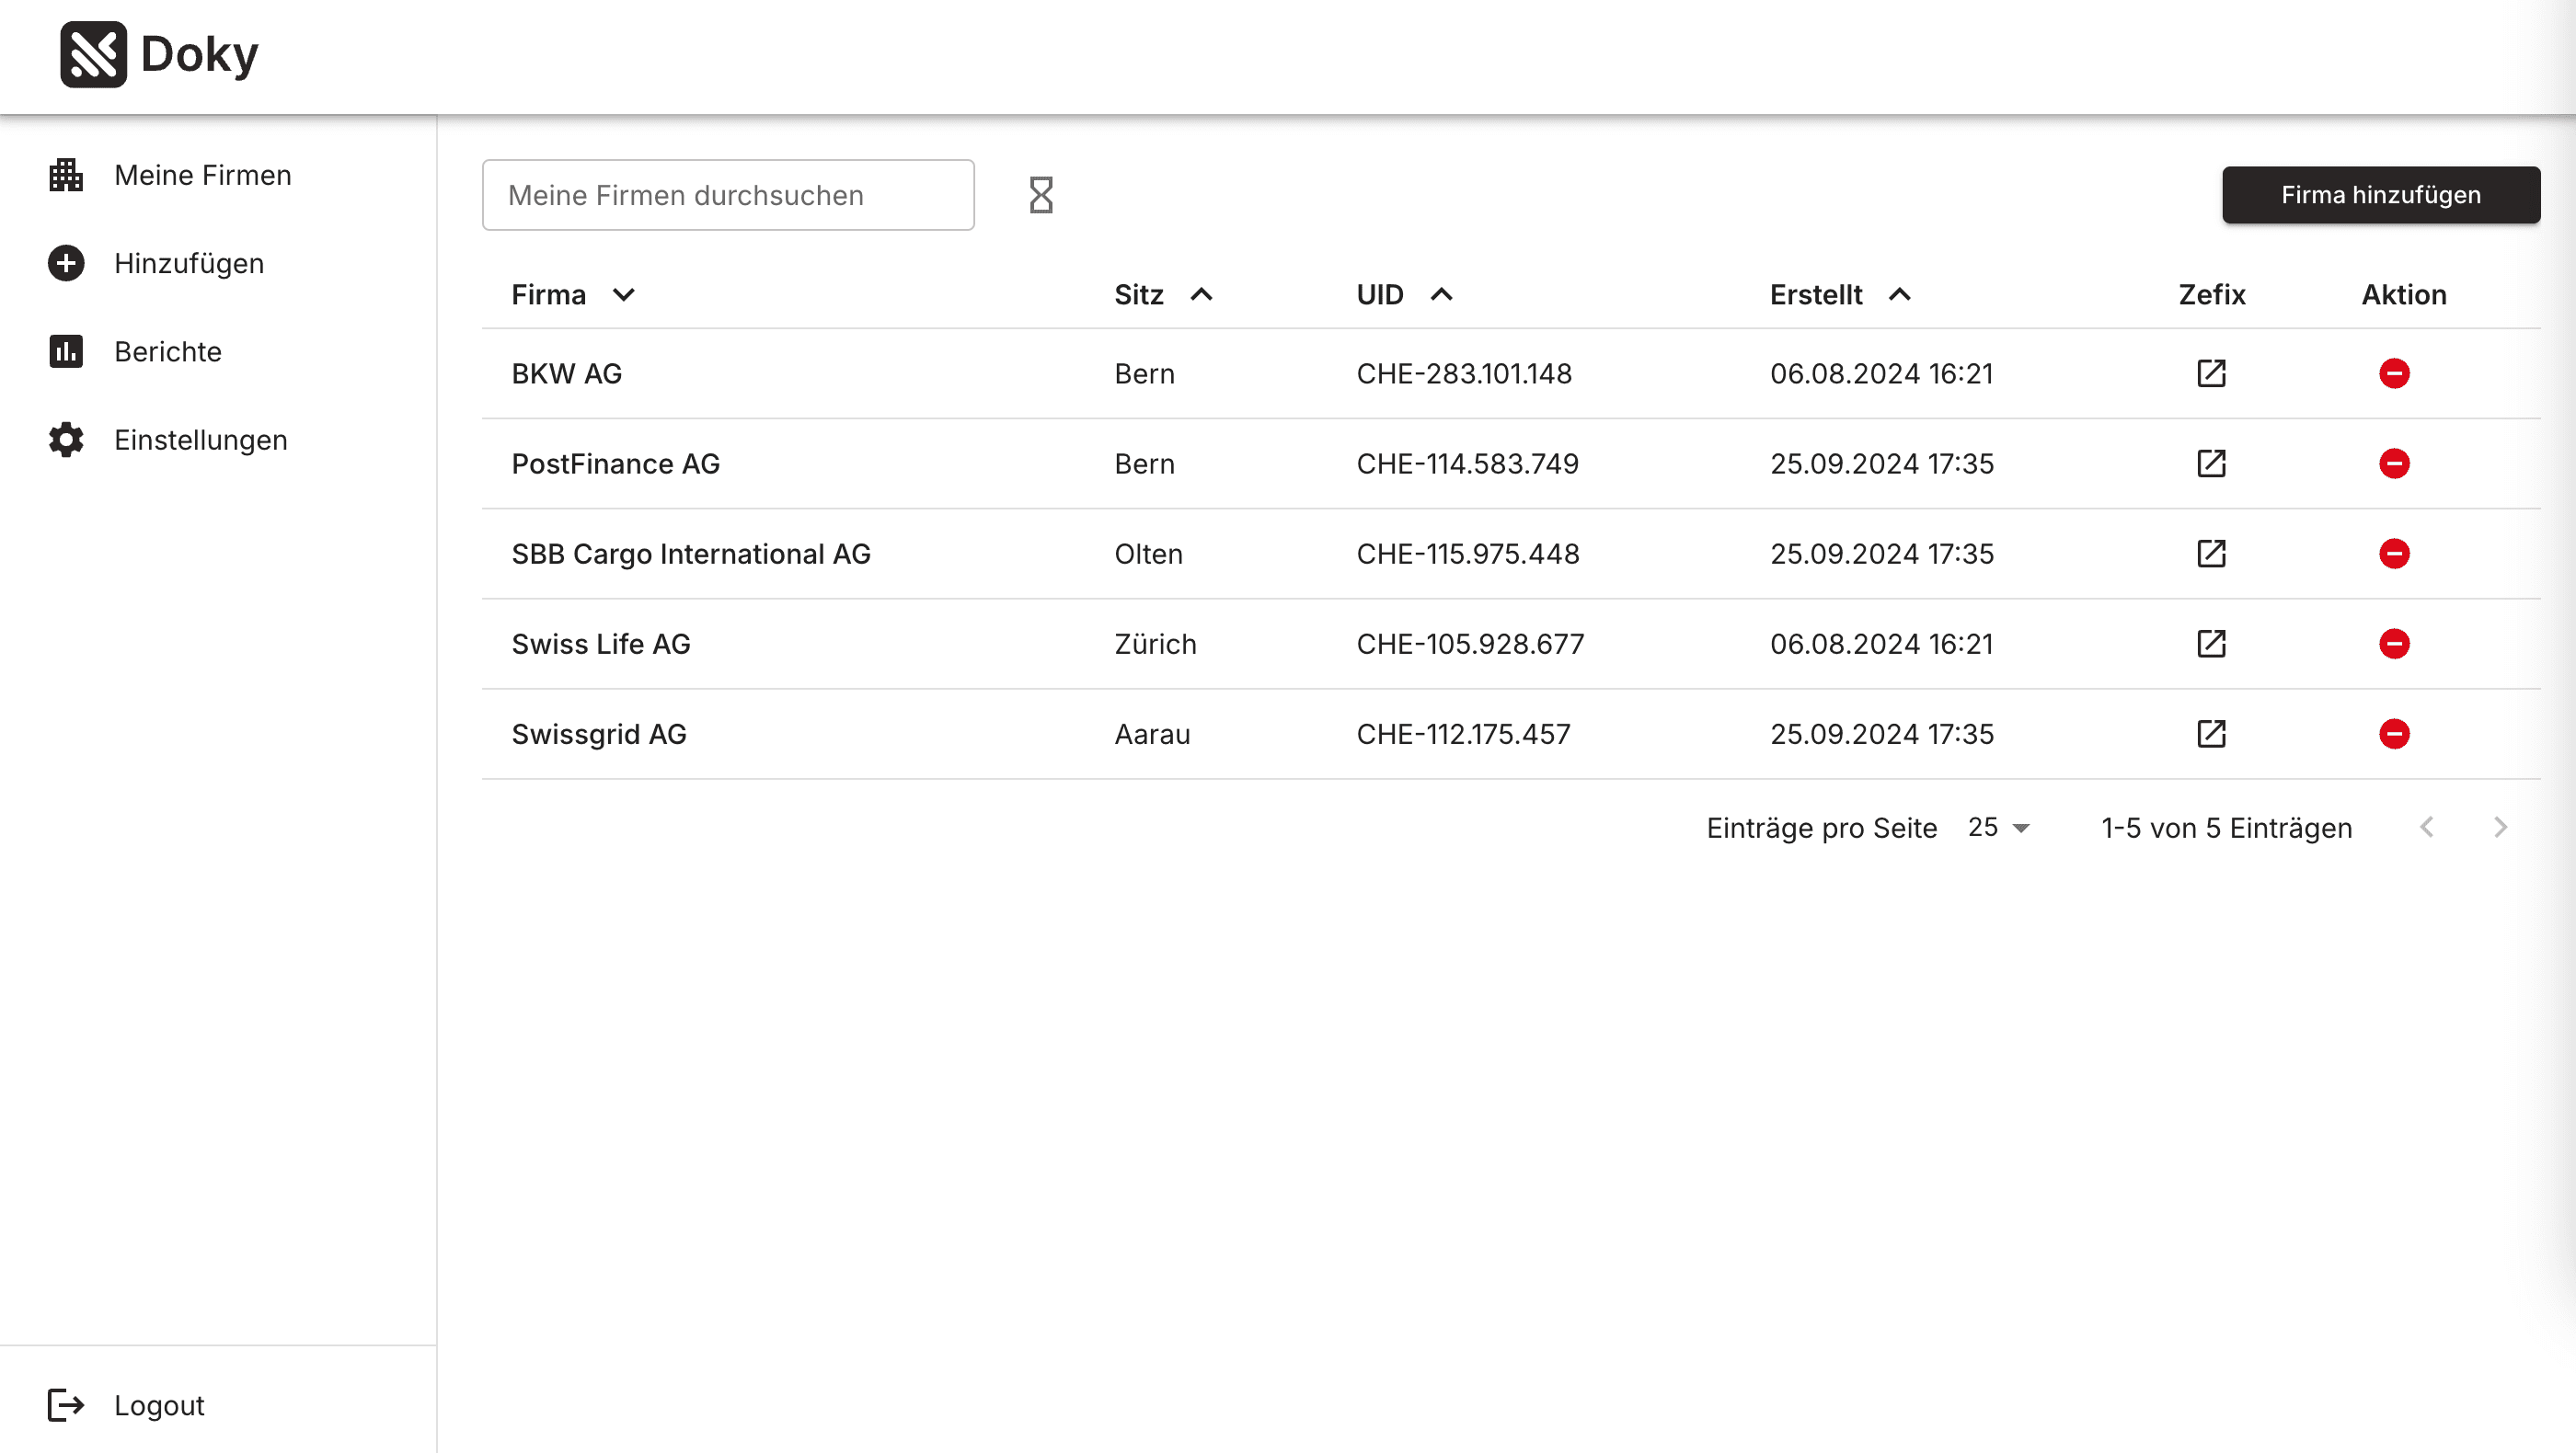The height and width of the screenshot is (1453, 2576).
Task: Click the Doky logo icon
Action: pyautogui.click(x=93, y=54)
